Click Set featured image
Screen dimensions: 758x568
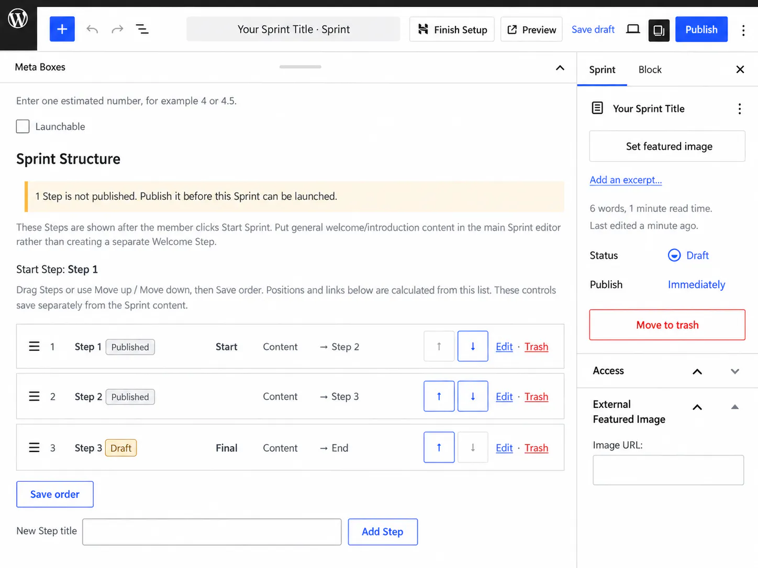[x=667, y=146]
